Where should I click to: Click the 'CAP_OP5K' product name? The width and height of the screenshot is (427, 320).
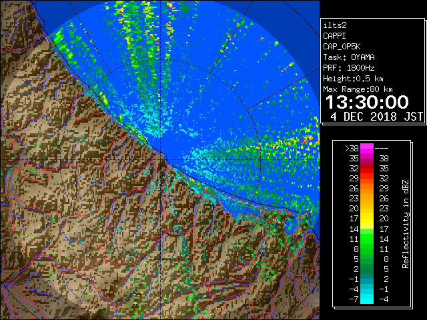click(x=342, y=47)
